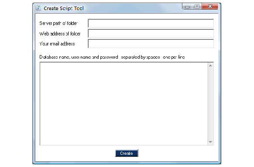Close the Create Script Tool window
Viewport: 254px width, 167px height.
[x=210, y=7]
